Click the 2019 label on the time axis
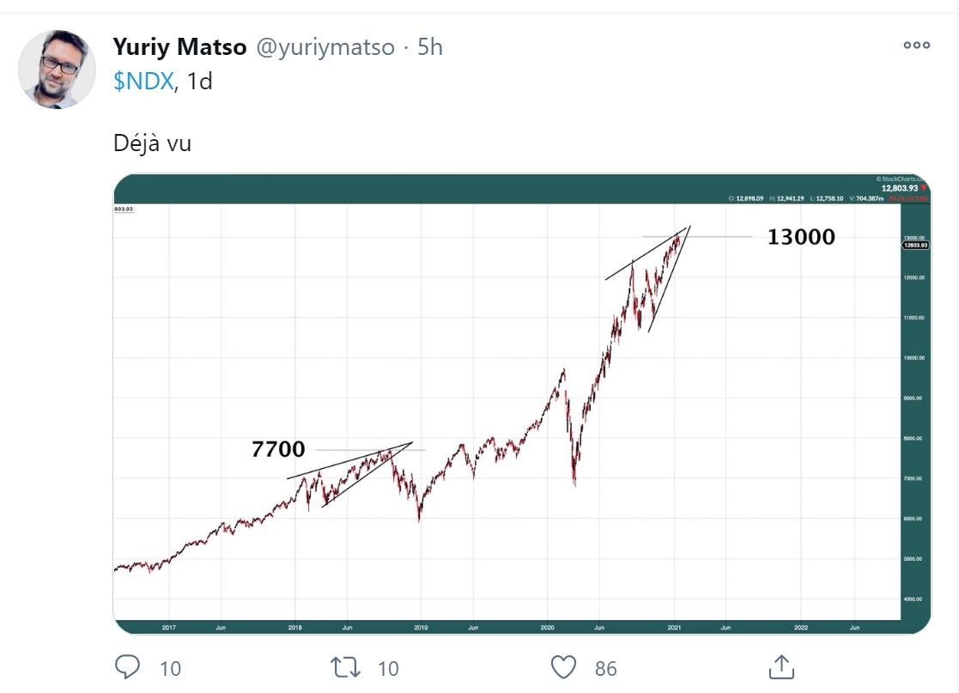Screen dimensions: 959x693 click(421, 628)
